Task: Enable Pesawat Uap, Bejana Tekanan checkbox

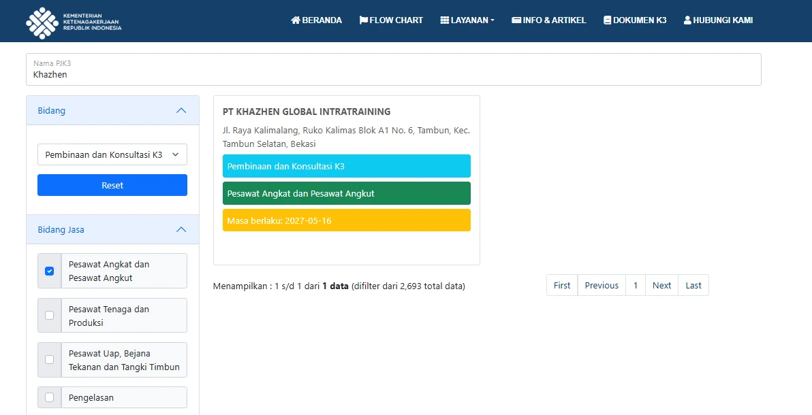Action: 49,359
